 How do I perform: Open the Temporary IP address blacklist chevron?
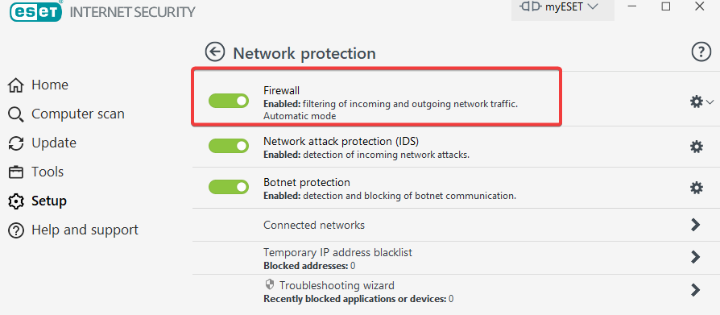point(696,257)
